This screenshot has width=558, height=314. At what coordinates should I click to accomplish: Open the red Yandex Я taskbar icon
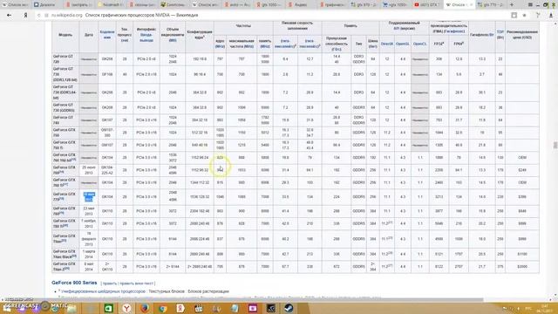click(x=180, y=308)
